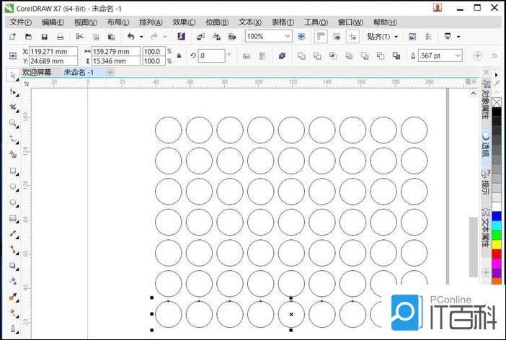506x340 pixels.
Task: Open the outline width .567 pt dropdown
Action: click(x=458, y=55)
